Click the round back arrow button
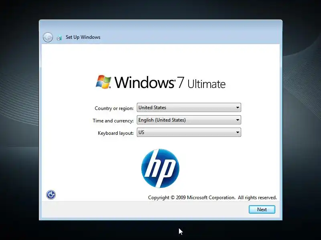This screenshot has width=321, height=240. (48, 37)
